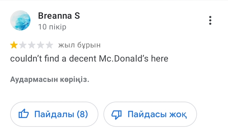Click the '(8)' helpful vote count
Image resolution: width=228 pixels, height=131 pixels.
[x=82, y=114]
